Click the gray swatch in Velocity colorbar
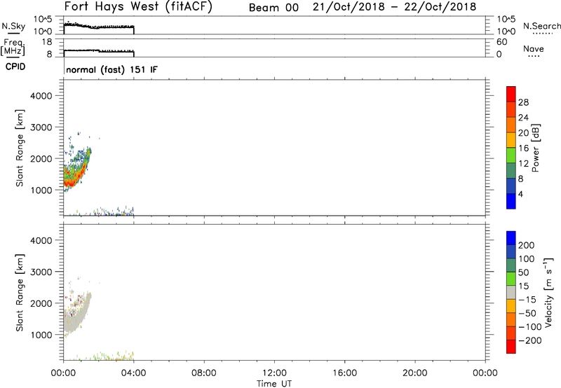This screenshot has height=388, width=561. [511, 292]
